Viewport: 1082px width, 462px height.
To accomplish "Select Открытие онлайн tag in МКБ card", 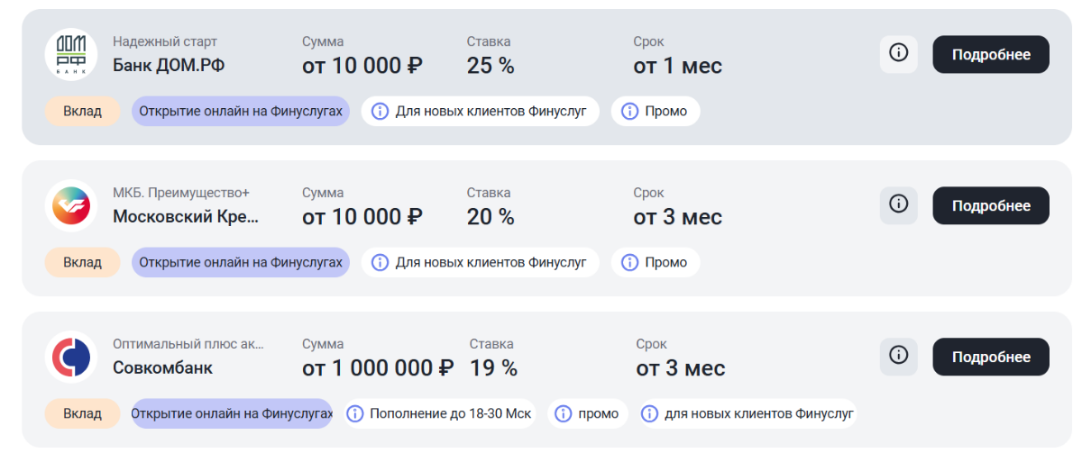I will pyautogui.click(x=240, y=263).
